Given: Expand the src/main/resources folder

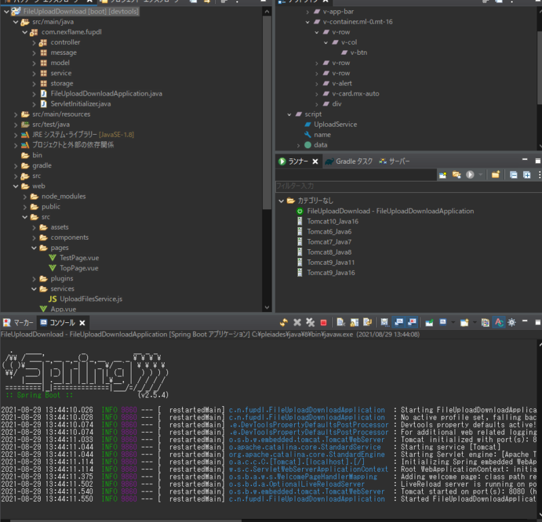Looking at the screenshot, I should coord(16,114).
